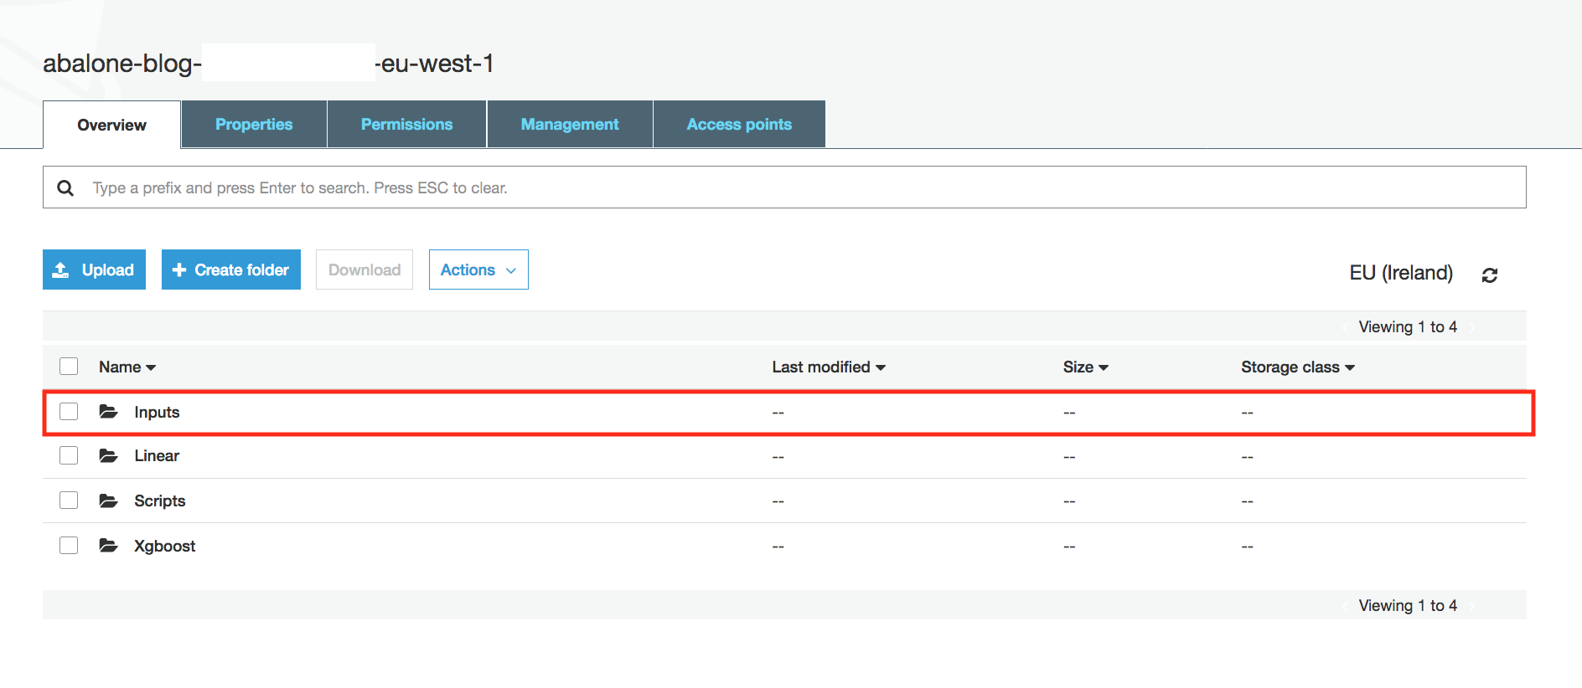Click the Download button
1582x688 pixels.
pyautogui.click(x=364, y=270)
